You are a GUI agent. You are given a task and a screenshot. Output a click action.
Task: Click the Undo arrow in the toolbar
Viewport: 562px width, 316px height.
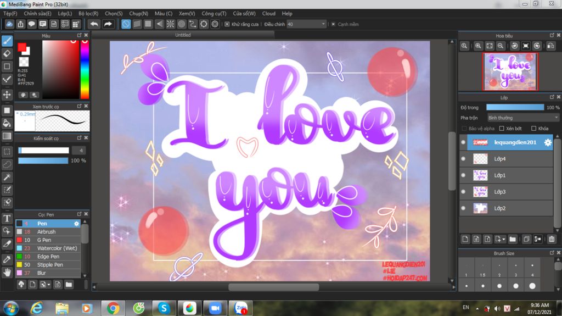[94, 24]
